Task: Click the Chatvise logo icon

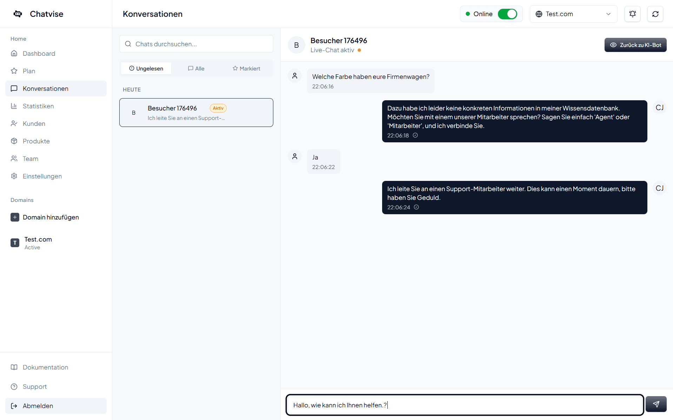Action: 18,14
